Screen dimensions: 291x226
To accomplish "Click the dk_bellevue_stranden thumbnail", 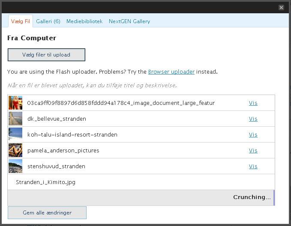I will click(x=15, y=119).
